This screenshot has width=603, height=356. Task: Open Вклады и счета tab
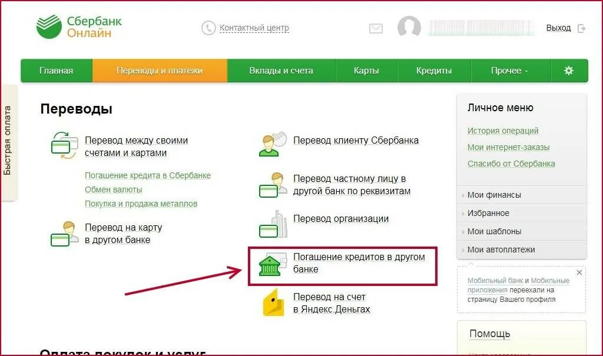(x=281, y=71)
